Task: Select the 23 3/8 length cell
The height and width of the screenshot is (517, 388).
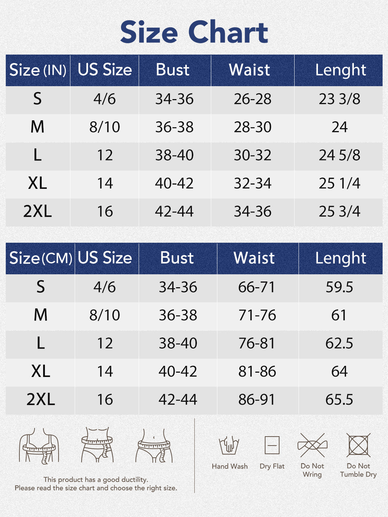Action: point(339,99)
